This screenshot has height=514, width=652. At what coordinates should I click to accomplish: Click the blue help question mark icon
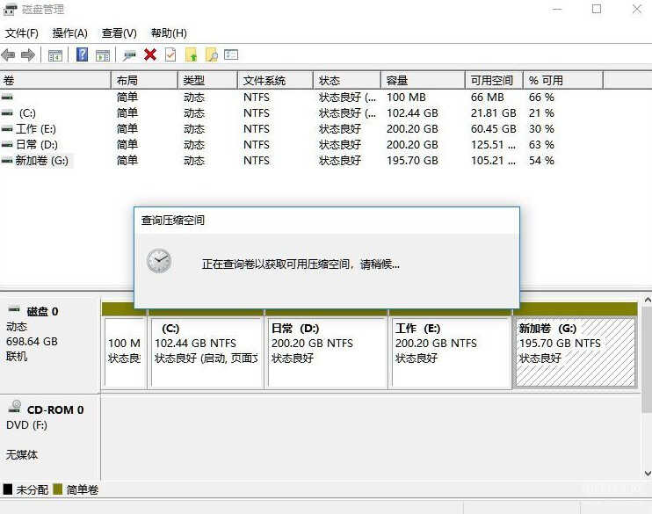pos(82,54)
